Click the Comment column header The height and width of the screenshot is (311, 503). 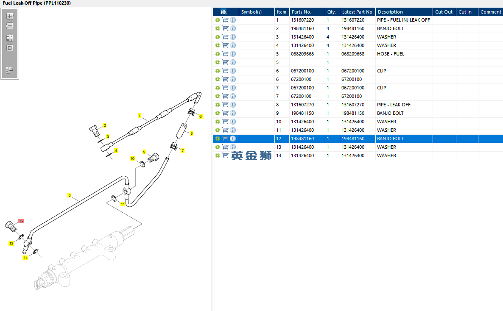click(x=491, y=12)
